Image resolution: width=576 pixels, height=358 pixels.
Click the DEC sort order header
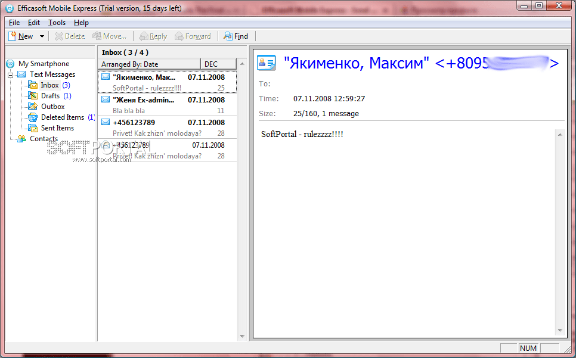[x=218, y=64]
